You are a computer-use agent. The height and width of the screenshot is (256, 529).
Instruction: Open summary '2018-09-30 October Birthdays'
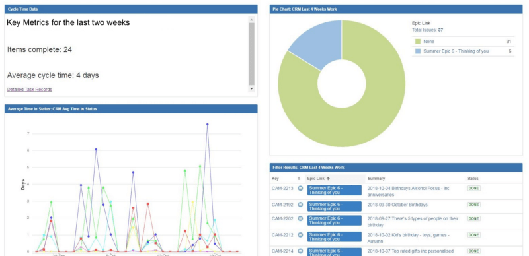click(397, 205)
